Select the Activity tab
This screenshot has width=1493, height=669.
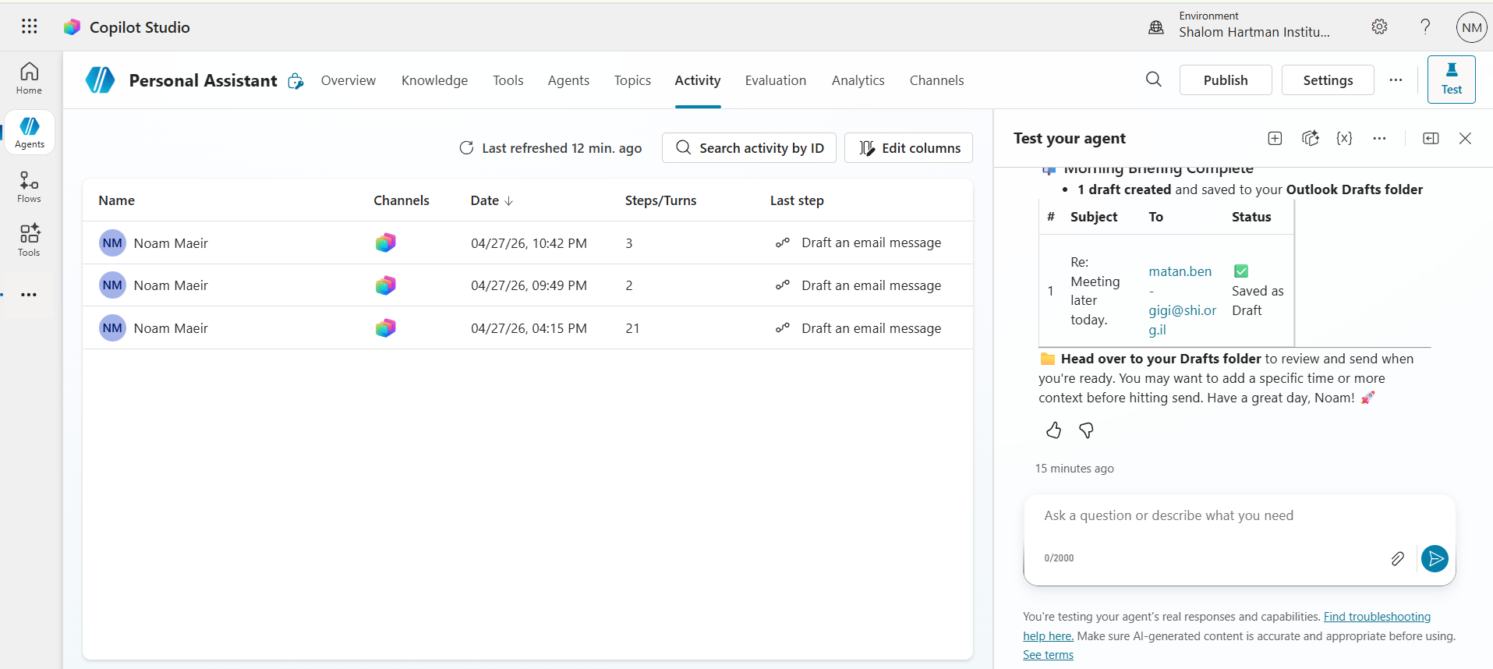point(698,80)
